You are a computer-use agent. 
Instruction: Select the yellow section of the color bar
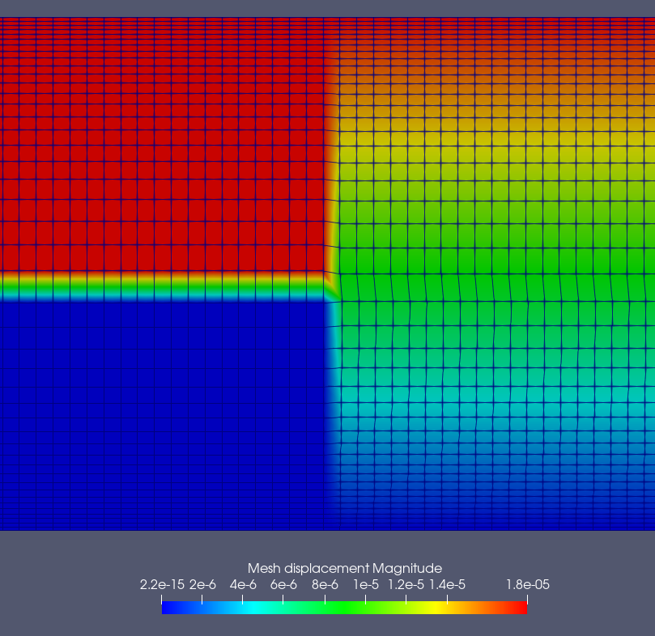pyautogui.click(x=441, y=608)
